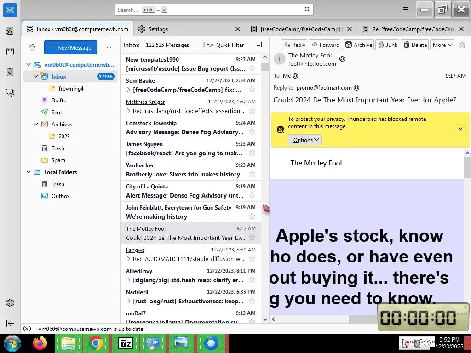Star the Yardbarker Sixers message
Viewport: 471px width, 353px height.
coord(253,174)
